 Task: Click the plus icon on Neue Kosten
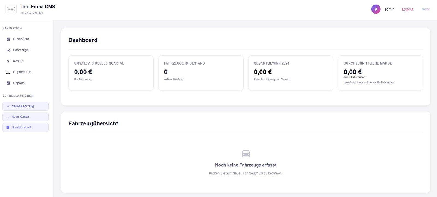pos(8,117)
